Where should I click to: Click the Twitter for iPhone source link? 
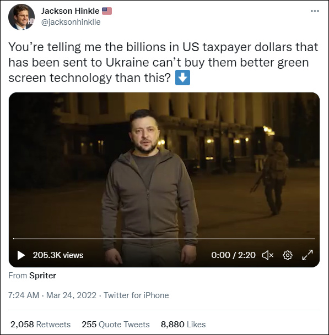136,295
